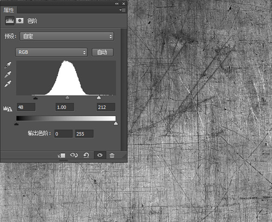Open the properties panel flyout menu
Image resolution: width=272 pixels, height=222 pixels.
pyautogui.click(x=122, y=10)
